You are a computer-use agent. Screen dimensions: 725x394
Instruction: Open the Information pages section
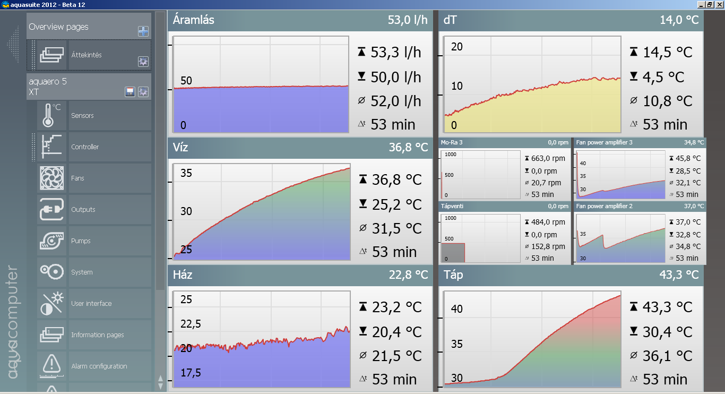point(110,335)
